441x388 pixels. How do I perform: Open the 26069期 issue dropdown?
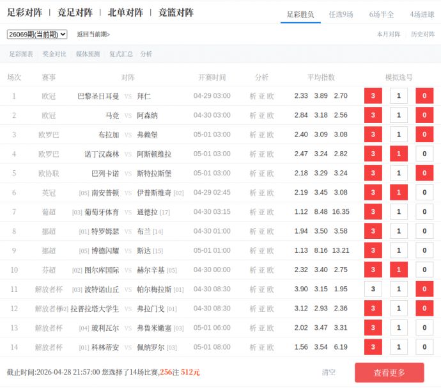(37, 35)
